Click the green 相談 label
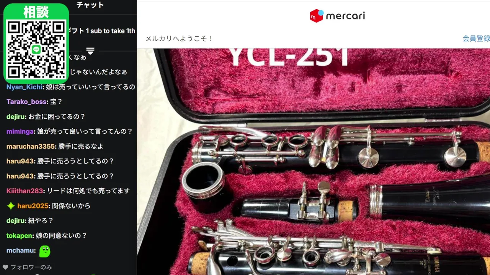The image size is (490, 275). (x=36, y=12)
